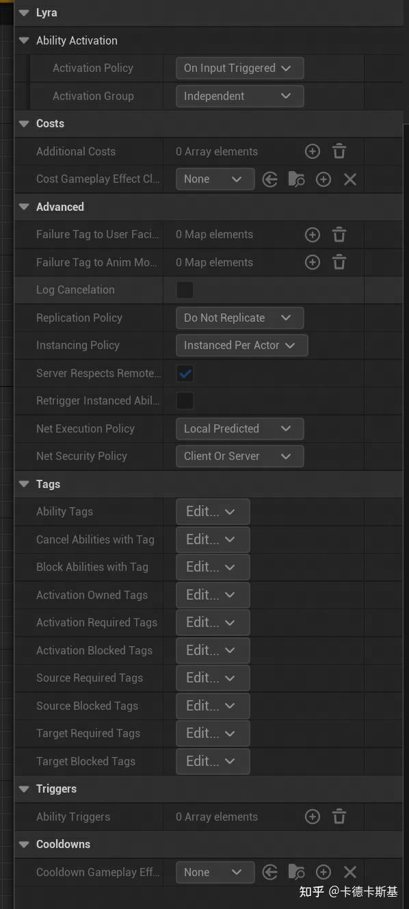Open the Activation Group dropdown
This screenshot has height=909, width=409.
[239, 96]
